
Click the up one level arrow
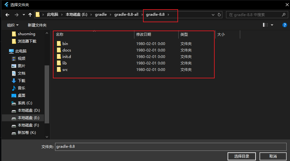click(30, 14)
